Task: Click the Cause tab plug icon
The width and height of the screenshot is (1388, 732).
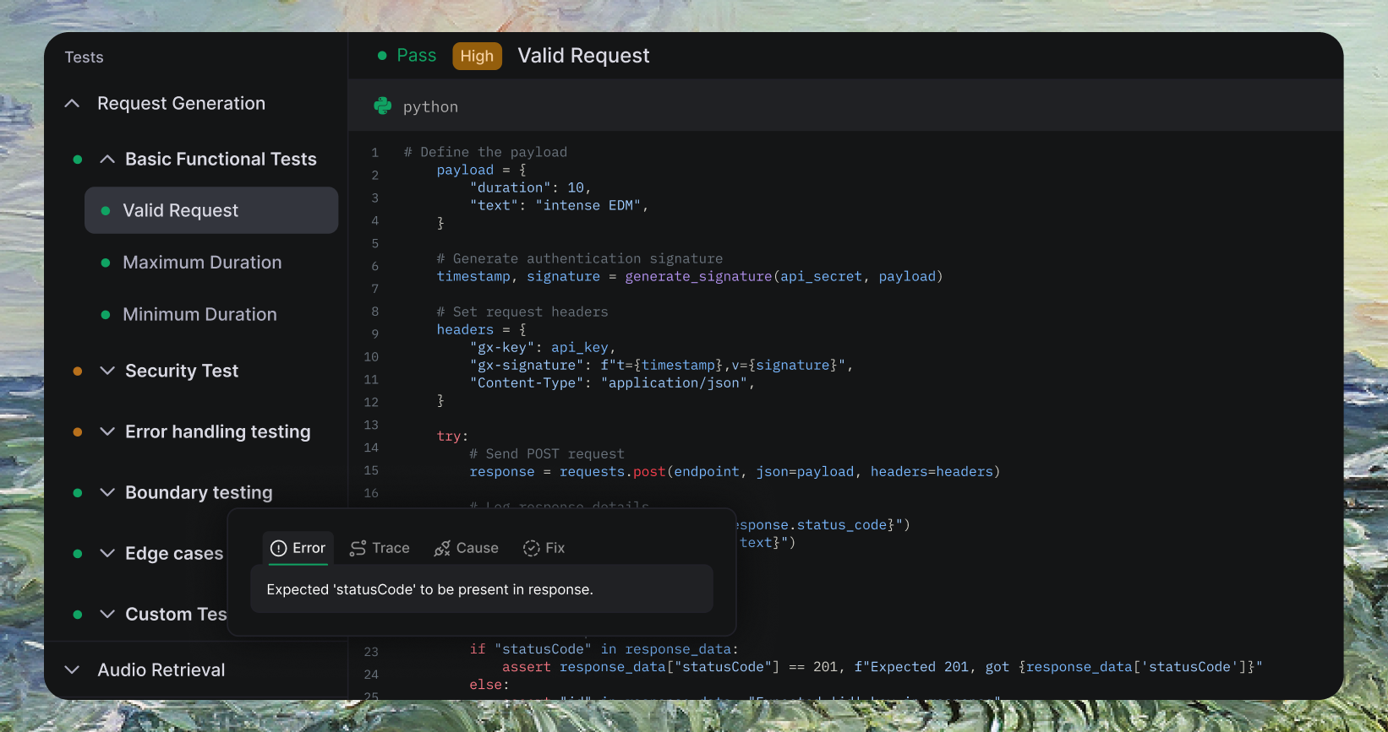Action: point(442,549)
